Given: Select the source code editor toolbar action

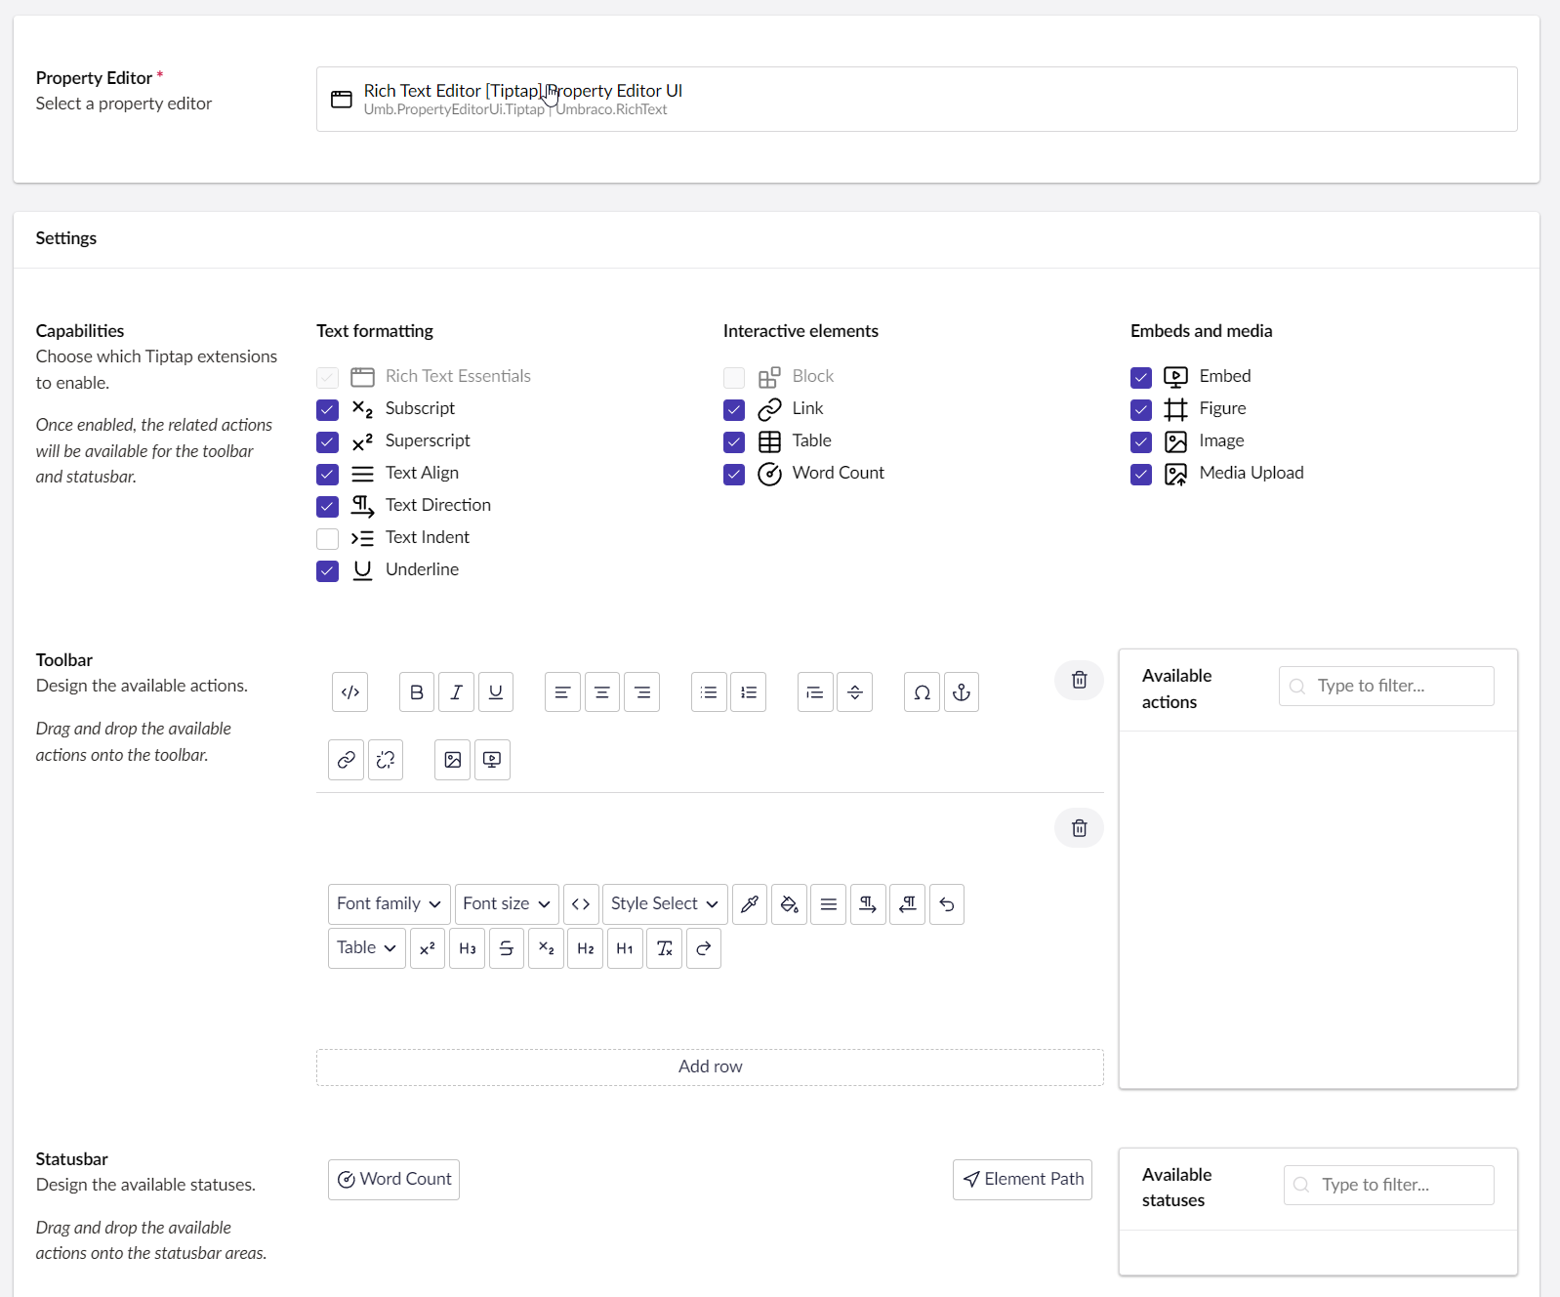Looking at the screenshot, I should (x=350, y=692).
